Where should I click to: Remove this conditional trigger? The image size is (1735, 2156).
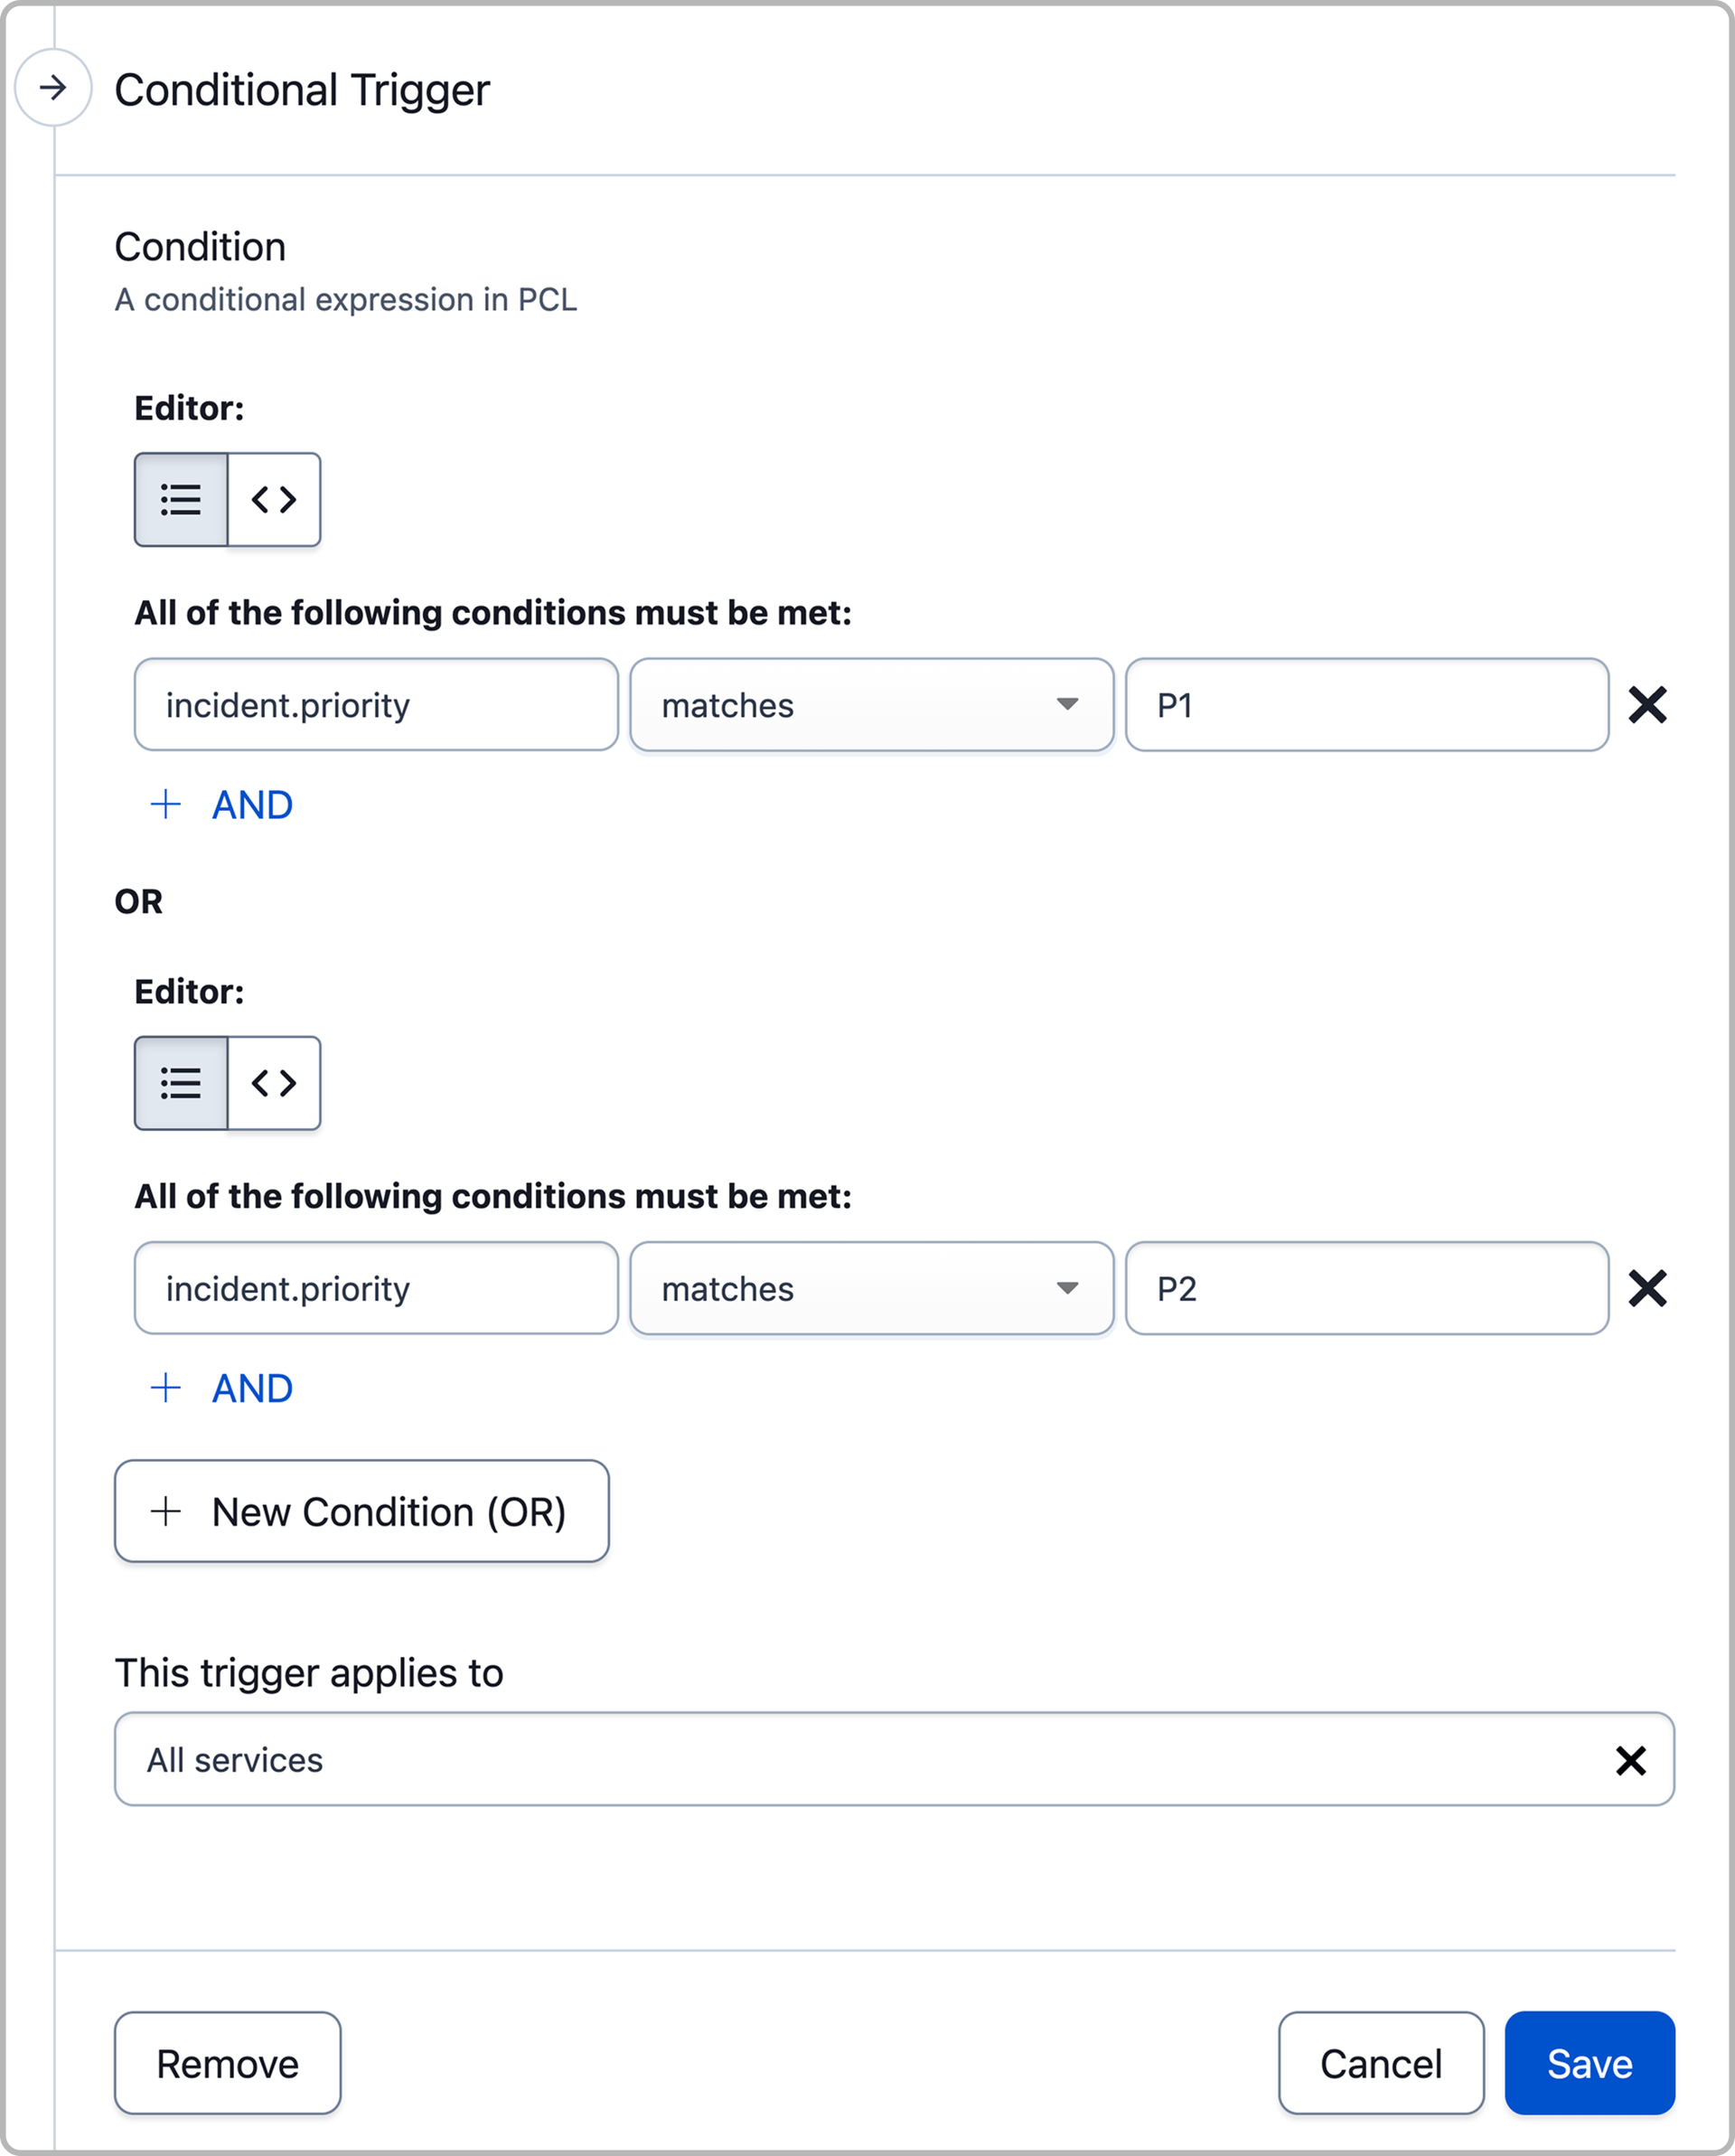tap(228, 2063)
